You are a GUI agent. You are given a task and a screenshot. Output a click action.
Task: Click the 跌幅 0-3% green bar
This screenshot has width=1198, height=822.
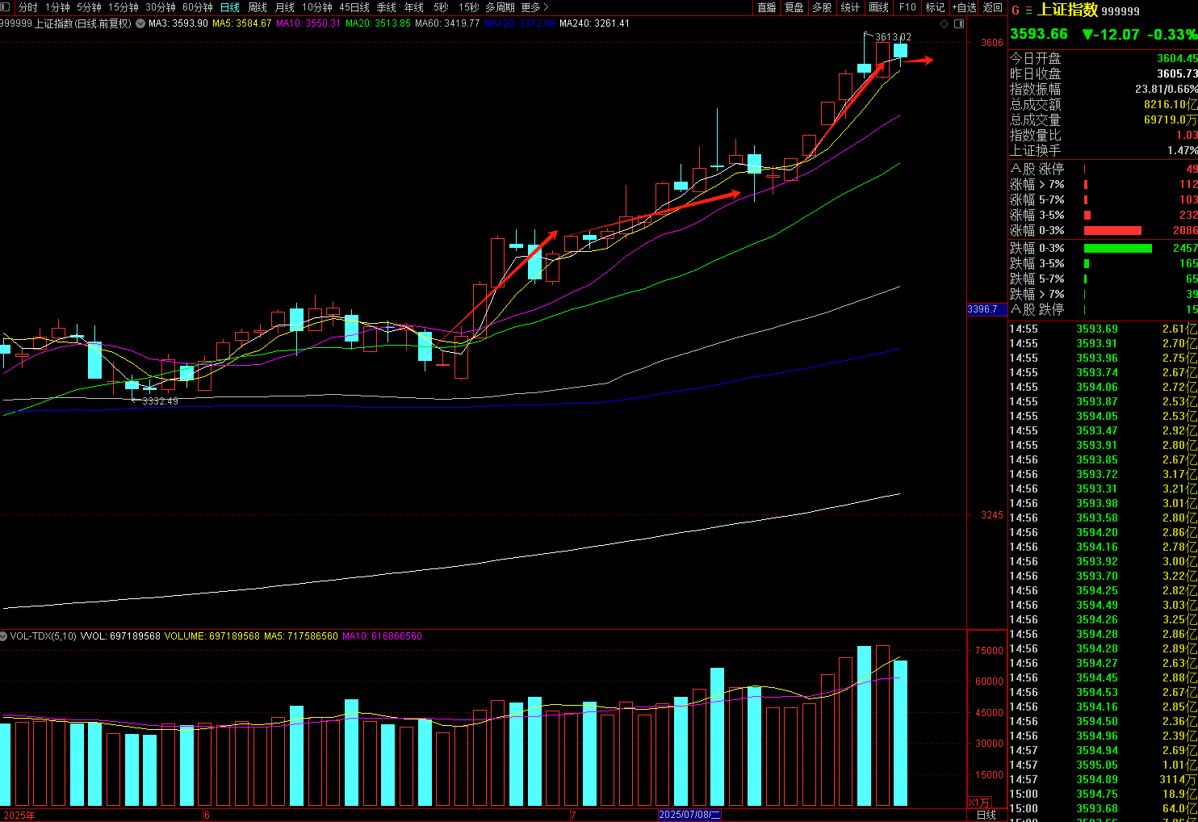coord(1118,248)
